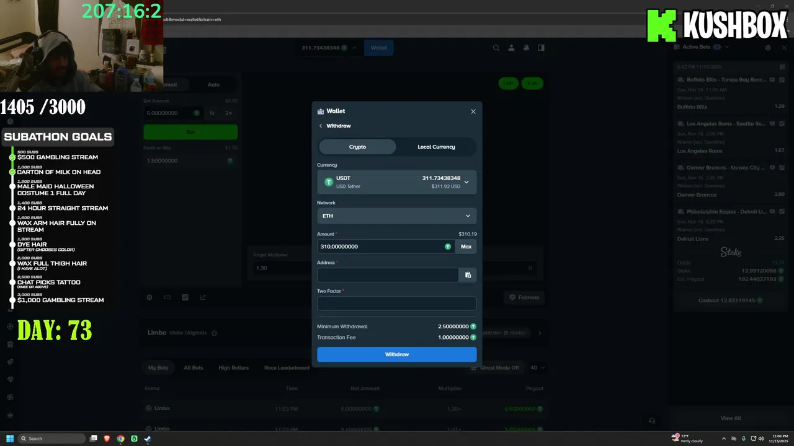Open live stream icon for Buffalo Bills match
The width and height of the screenshot is (794, 446).
(772, 80)
